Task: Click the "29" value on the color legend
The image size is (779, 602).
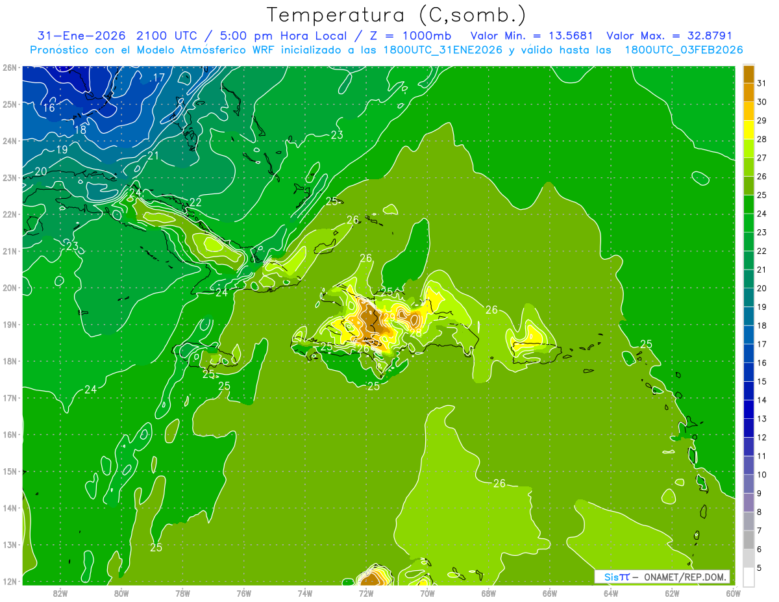Action: click(x=761, y=120)
